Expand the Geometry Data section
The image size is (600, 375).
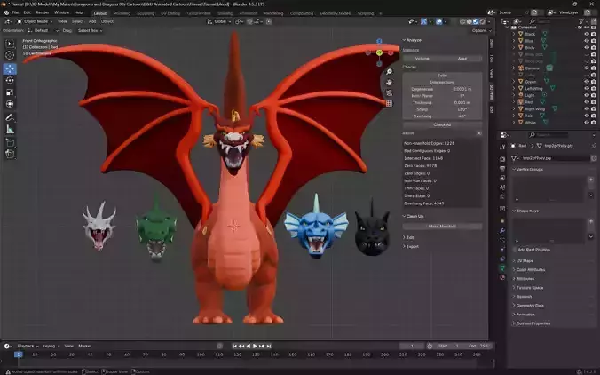pyautogui.click(x=528, y=306)
